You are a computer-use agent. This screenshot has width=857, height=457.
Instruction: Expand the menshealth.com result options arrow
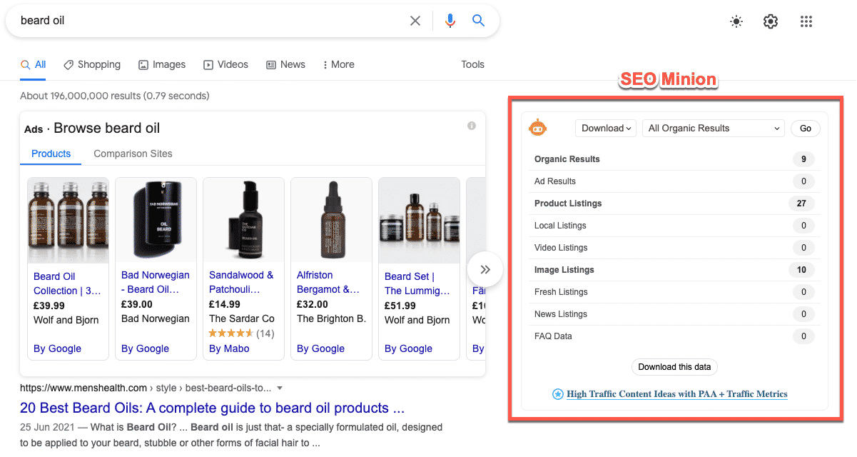(x=280, y=388)
